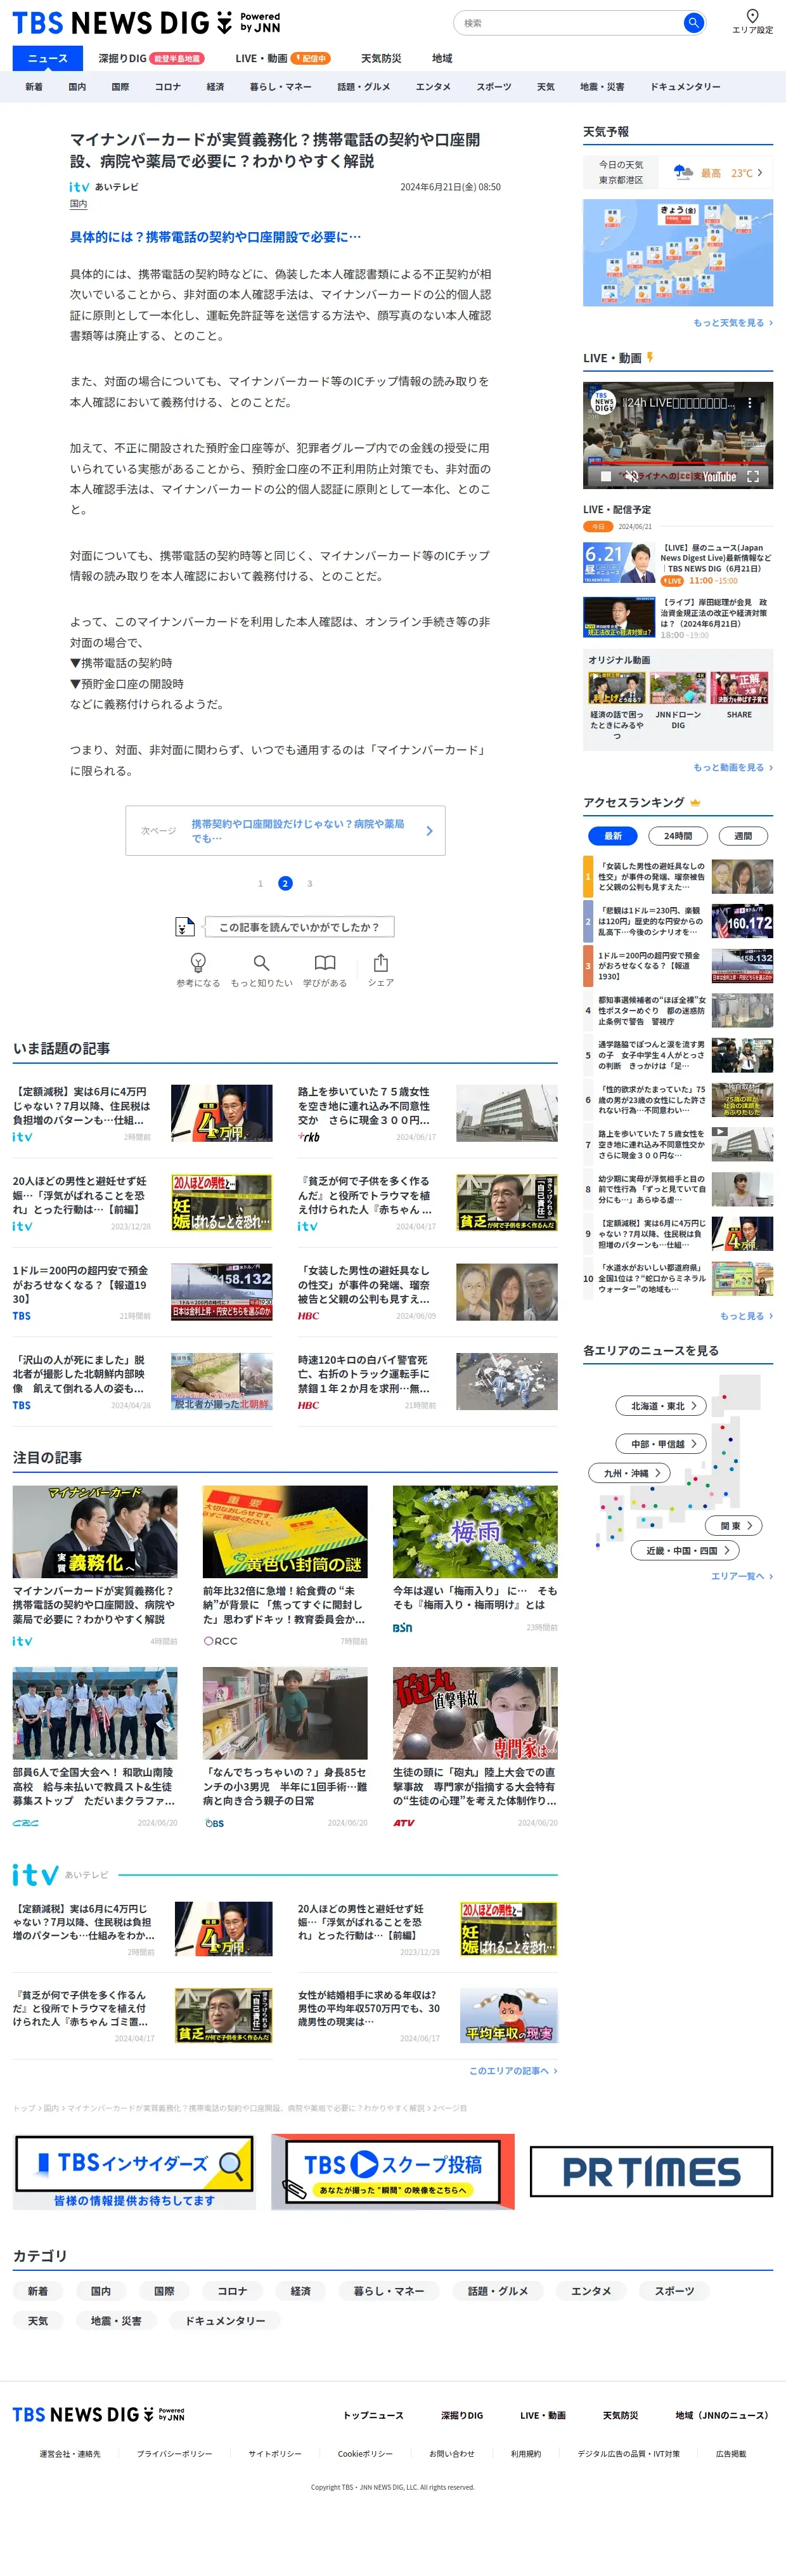Open the PR TIMES banner
The image size is (786, 2576).
pyautogui.click(x=651, y=2172)
